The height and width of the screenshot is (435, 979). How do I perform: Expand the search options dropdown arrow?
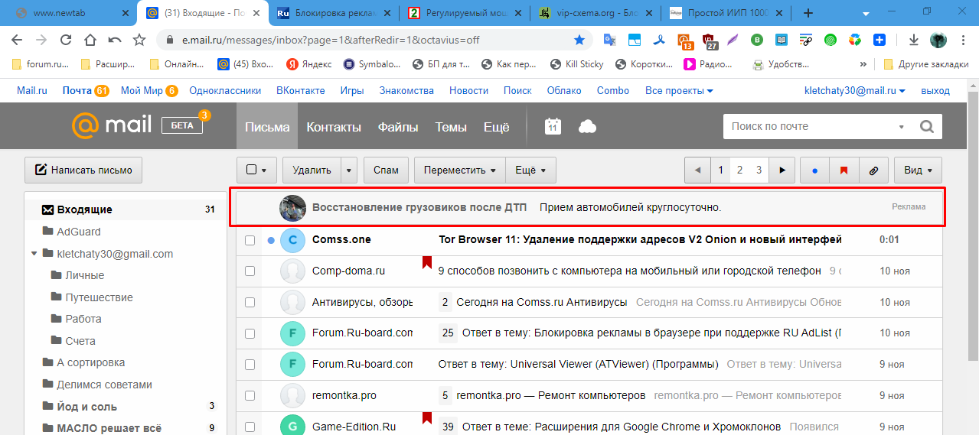coord(901,127)
